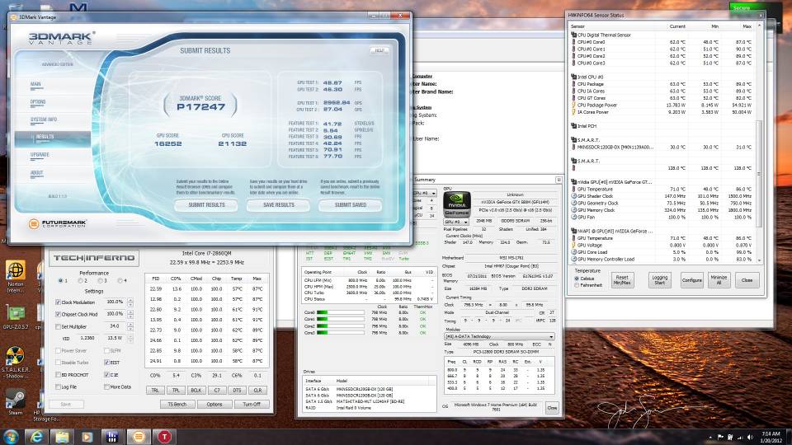The width and height of the screenshot is (792, 445).
Task: Open Internet Explorer from the taskbar
Action: 36,437
